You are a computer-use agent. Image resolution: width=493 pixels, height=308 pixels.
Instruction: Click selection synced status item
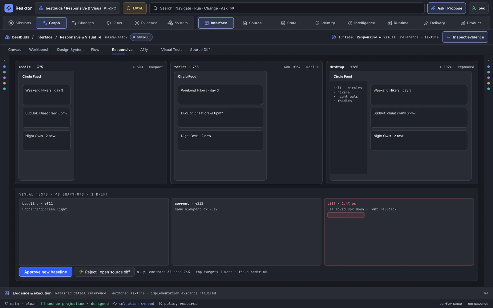coord(134,304)
